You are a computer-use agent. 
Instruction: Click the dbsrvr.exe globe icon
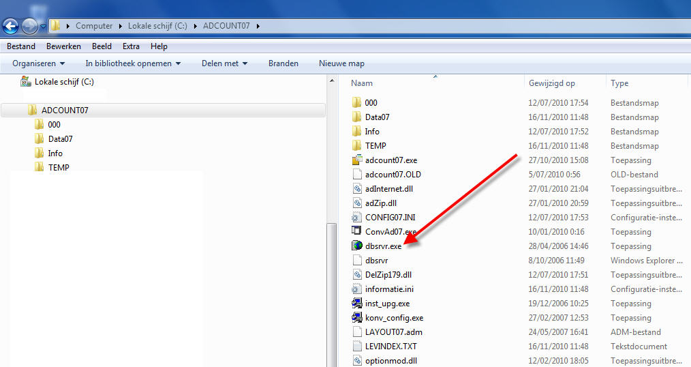(x=357, y=246)
